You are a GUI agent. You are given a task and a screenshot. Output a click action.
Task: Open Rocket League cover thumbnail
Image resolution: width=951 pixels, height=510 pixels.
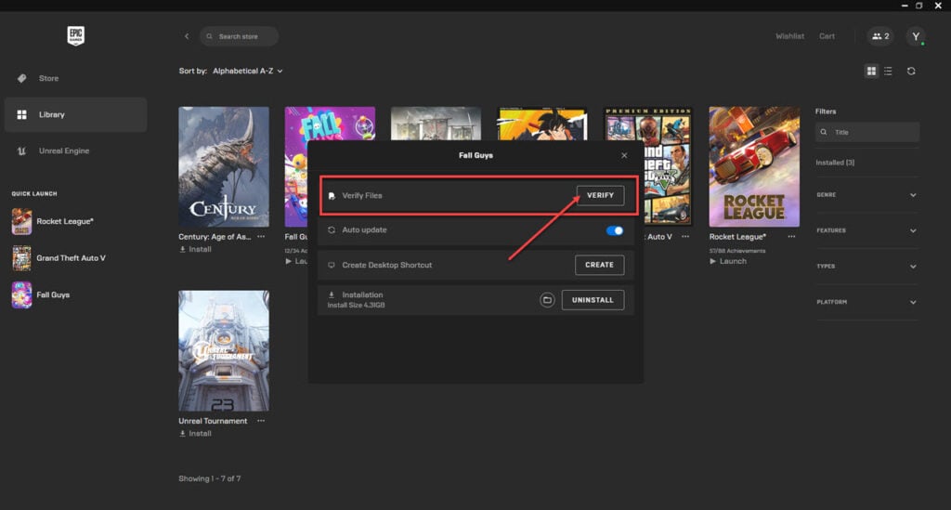coord(754,167)
